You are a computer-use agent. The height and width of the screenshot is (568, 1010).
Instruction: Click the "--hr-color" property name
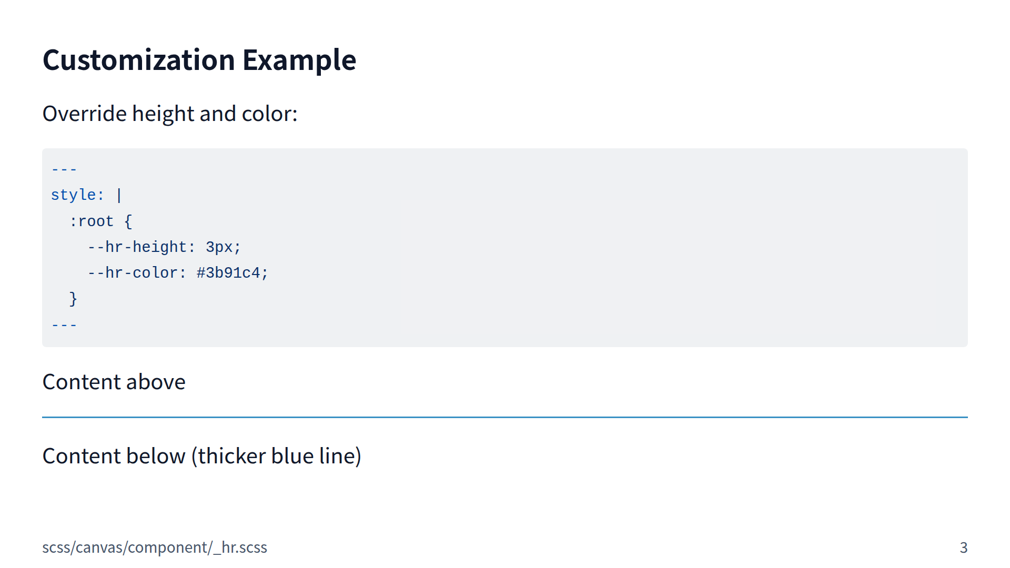133,273
